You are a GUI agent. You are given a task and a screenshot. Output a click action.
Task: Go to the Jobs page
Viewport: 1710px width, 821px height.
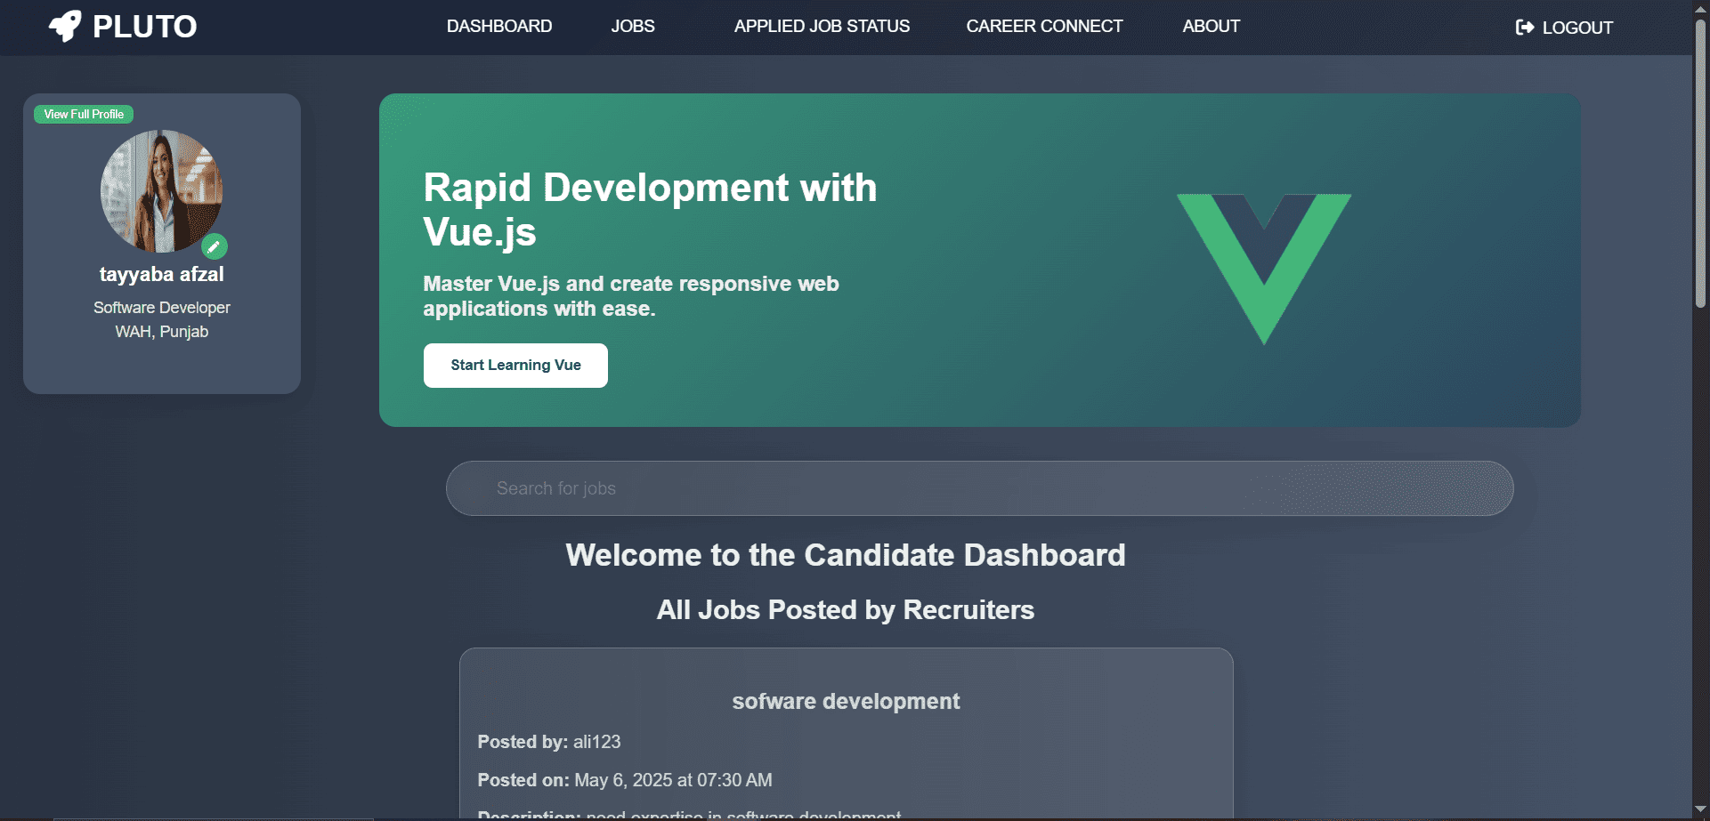pyautogui.click(x=632, y=27)
